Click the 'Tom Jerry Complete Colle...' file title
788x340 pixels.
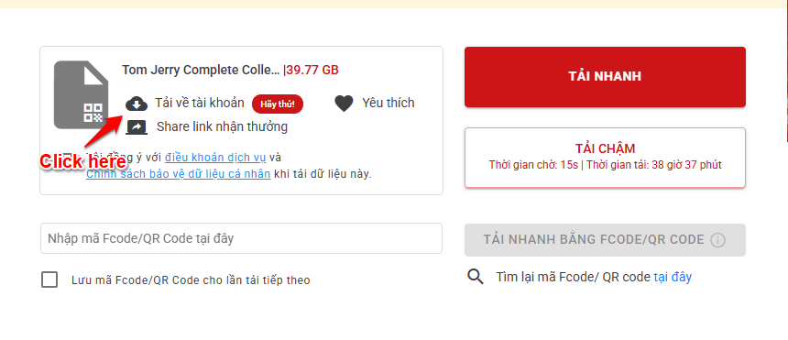(201, 70)
